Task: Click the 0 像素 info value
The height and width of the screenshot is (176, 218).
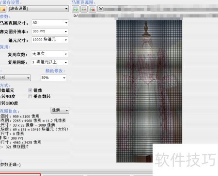Action: [x=18, y=133]
